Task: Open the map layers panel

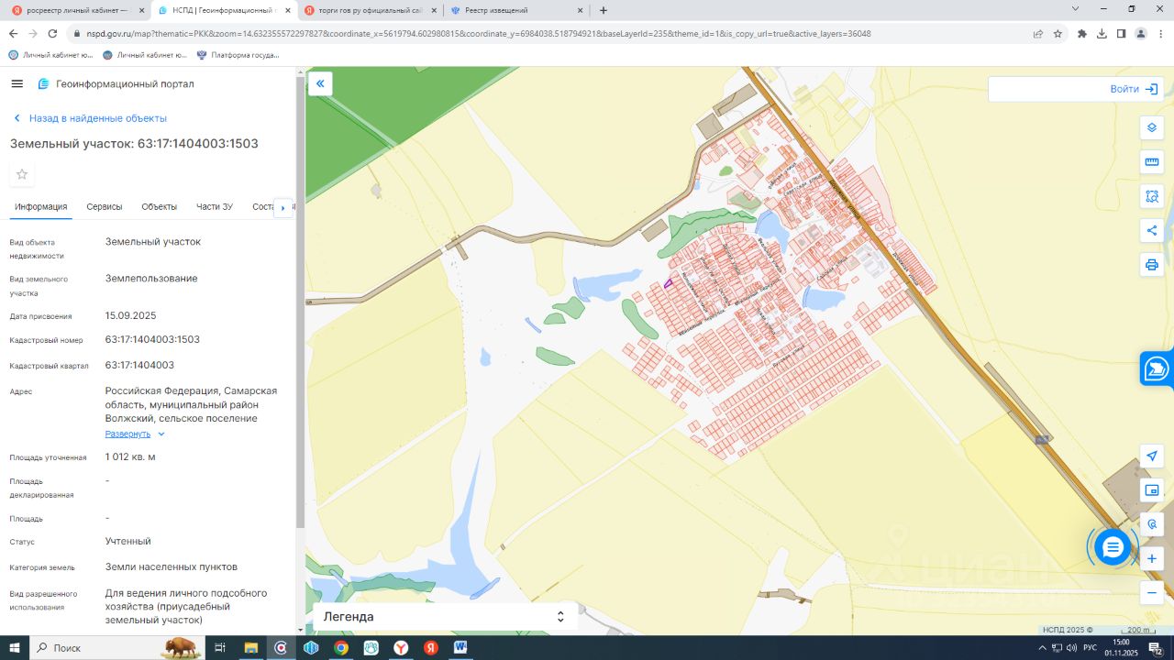Action: pyautogui.click(x=1152, y=127)
